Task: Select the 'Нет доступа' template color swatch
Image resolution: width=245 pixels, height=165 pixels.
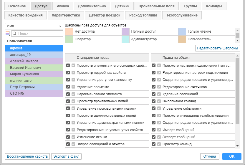Action: 69,31
